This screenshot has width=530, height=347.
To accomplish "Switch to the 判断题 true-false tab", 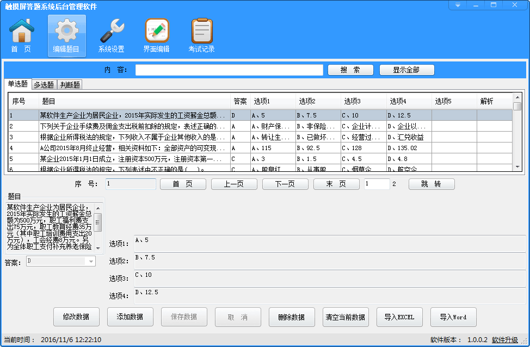I will (x=70, y=84).
